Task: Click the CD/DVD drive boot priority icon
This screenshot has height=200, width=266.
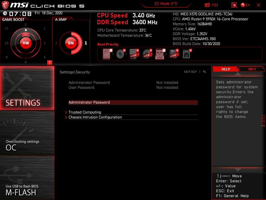Action: pyautogui.click(x=121, y=54)
